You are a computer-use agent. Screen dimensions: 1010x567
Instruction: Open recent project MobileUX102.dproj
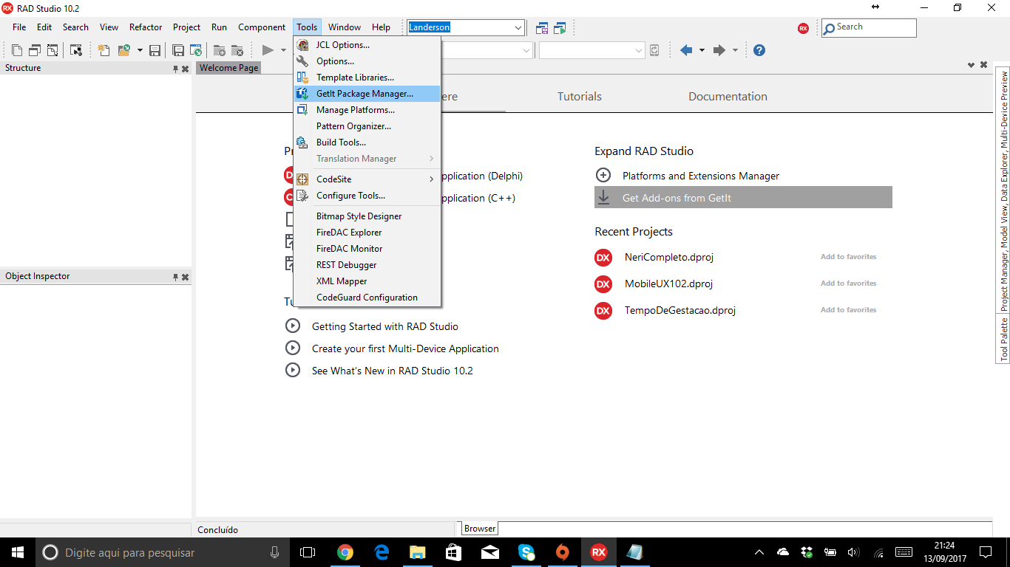point(668,283)
